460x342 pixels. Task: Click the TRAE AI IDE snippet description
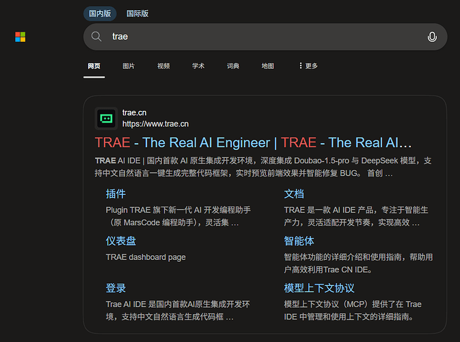click(x=263, y=167)
